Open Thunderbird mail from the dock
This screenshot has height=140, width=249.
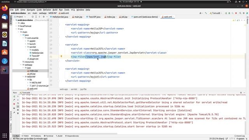[x=5, y=17]
